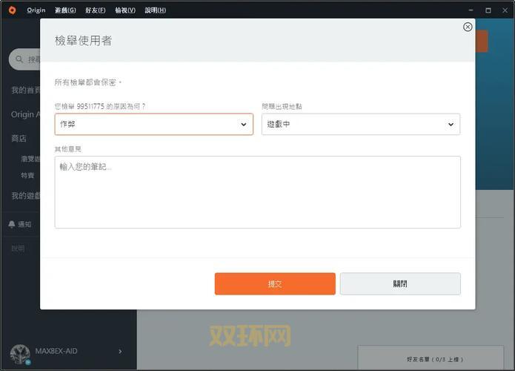Click the 檢舉使用者 dialog title

(x=84, y=41)
